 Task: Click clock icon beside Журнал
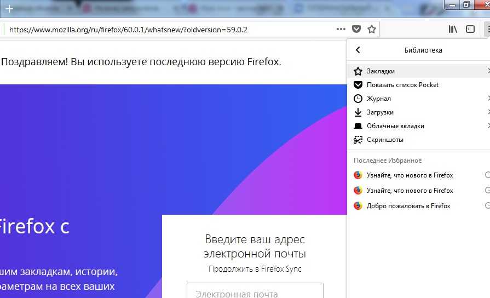pyautogui.click(x=358, y=99)
